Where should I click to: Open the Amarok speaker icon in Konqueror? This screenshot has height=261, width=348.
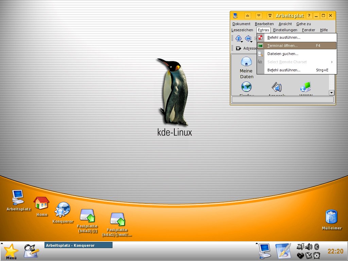(x=277, y=87)
